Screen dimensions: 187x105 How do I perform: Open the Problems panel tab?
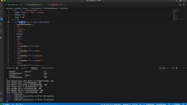(12, 68)
